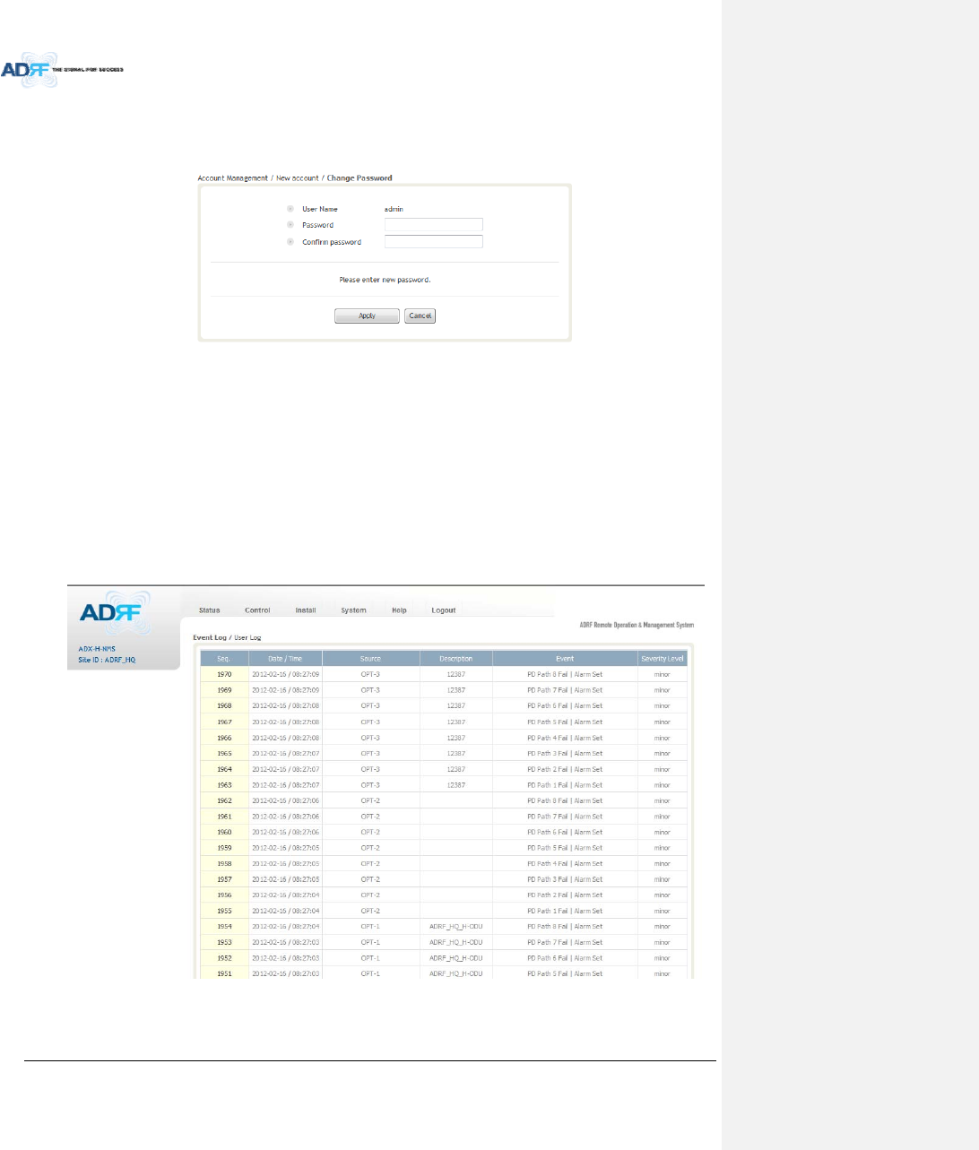Focus the Password input field
979x1150 pixels.
tap(434, 225)
